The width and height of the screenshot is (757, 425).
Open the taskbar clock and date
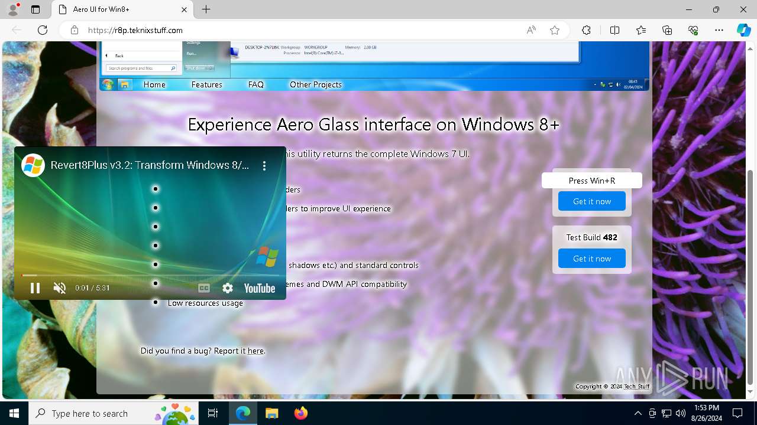[x=706, y=413]
